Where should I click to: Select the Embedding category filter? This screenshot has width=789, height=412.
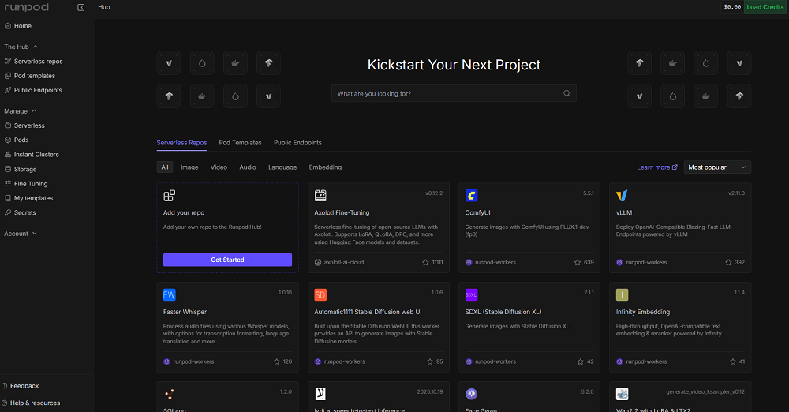[x=325, y=167]
